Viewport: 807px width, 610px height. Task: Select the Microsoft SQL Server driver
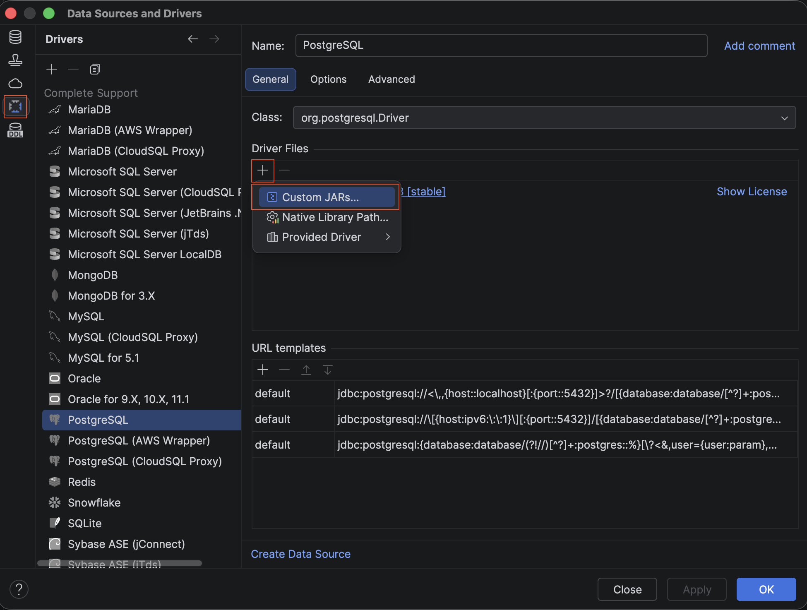click(x=142, y=171)
